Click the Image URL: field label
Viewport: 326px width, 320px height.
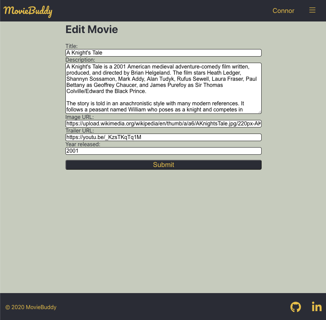(79, 117)
